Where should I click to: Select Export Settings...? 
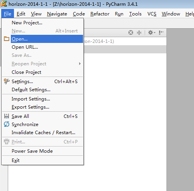42,107
